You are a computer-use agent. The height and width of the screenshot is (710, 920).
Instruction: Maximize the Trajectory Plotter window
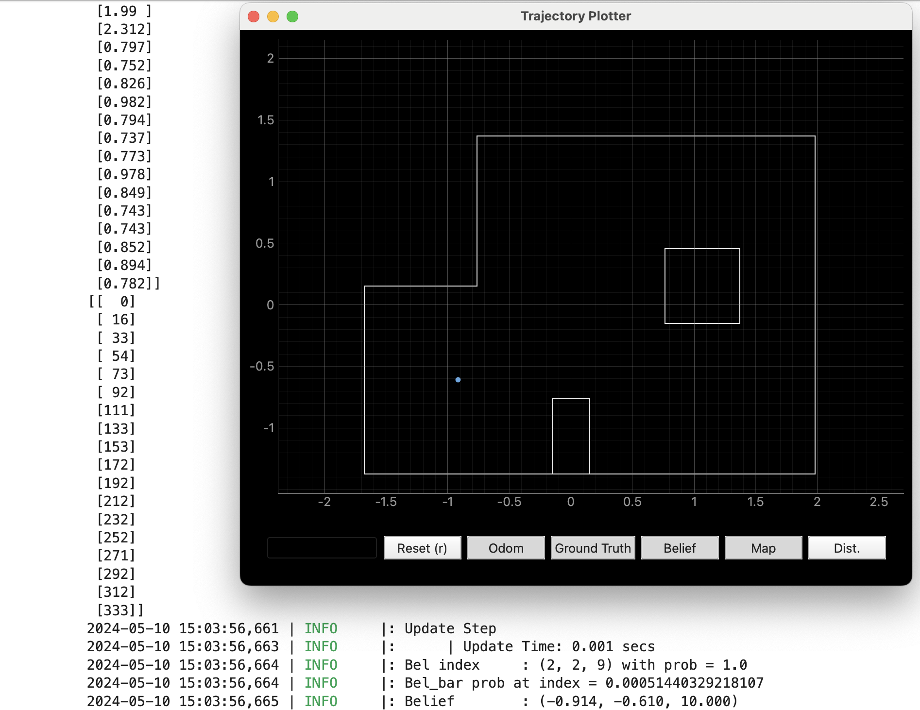click(x=292, y=17)
